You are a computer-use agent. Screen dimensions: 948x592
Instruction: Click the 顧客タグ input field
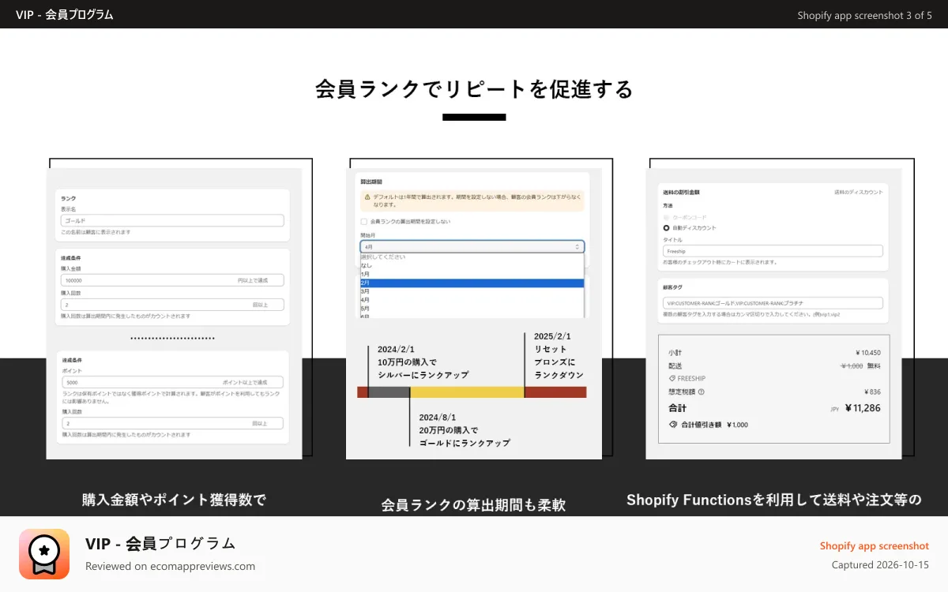coord(773,303)
